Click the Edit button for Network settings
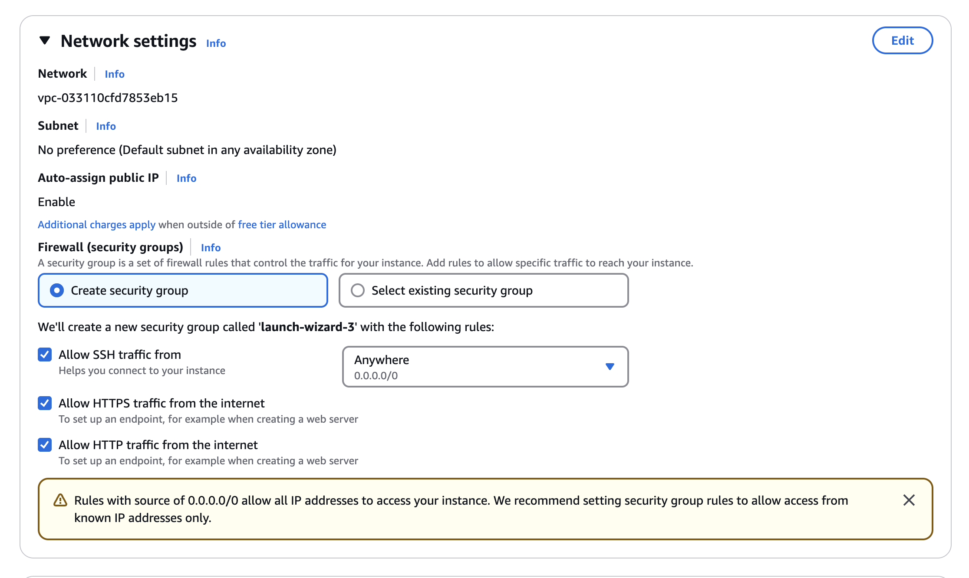Viewport: 969px width, 578px height. 903,40
